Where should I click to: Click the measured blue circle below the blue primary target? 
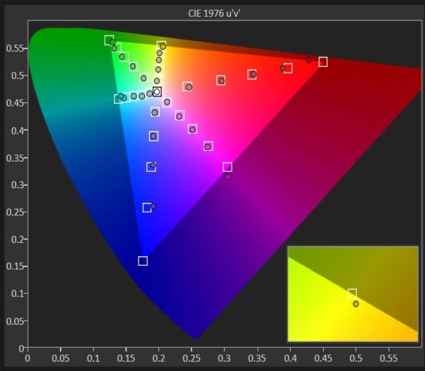[158, 274]
